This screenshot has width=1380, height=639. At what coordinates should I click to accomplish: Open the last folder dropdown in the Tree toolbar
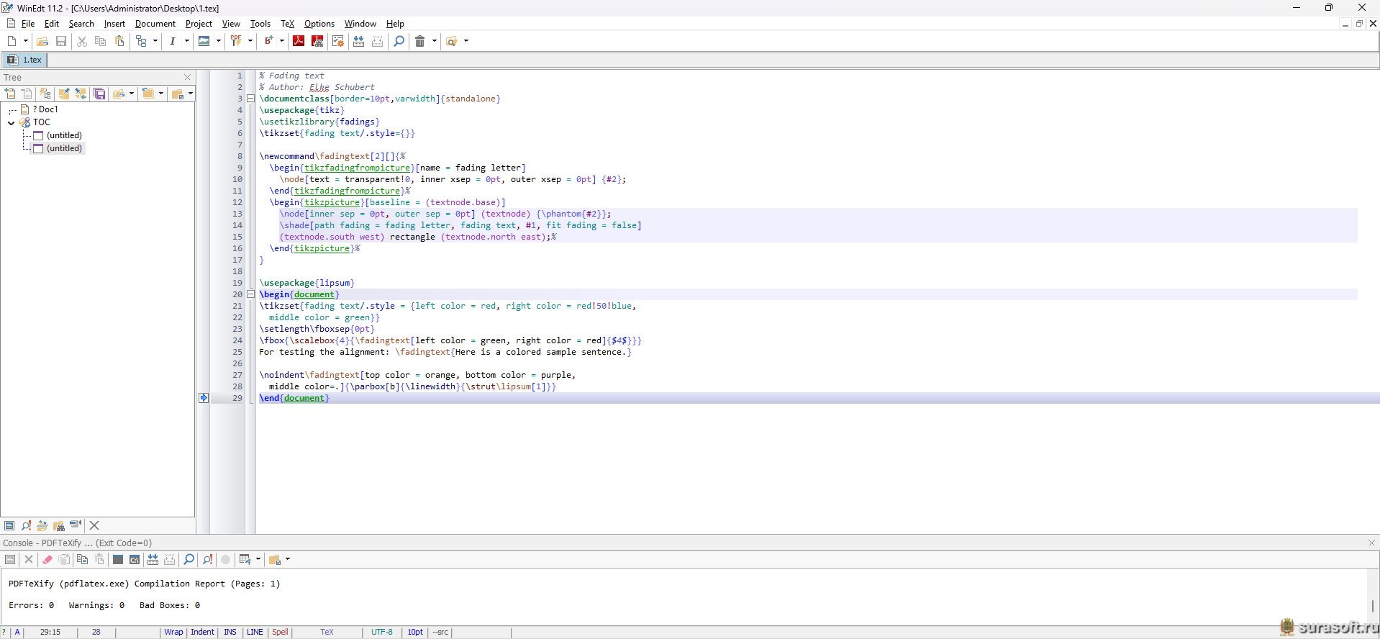[191, 94]
